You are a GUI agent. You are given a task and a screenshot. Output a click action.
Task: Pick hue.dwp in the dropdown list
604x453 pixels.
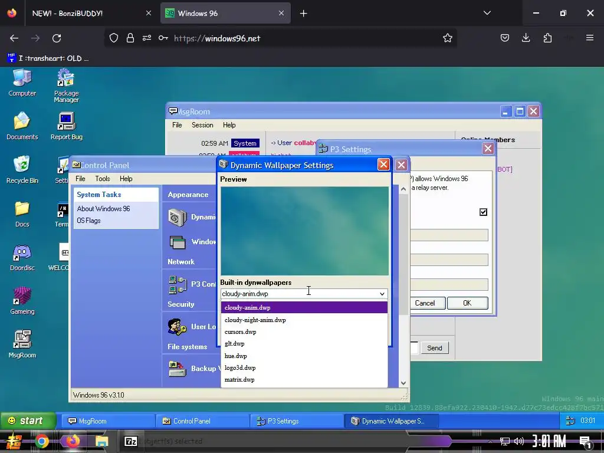[x=304, y=356]
